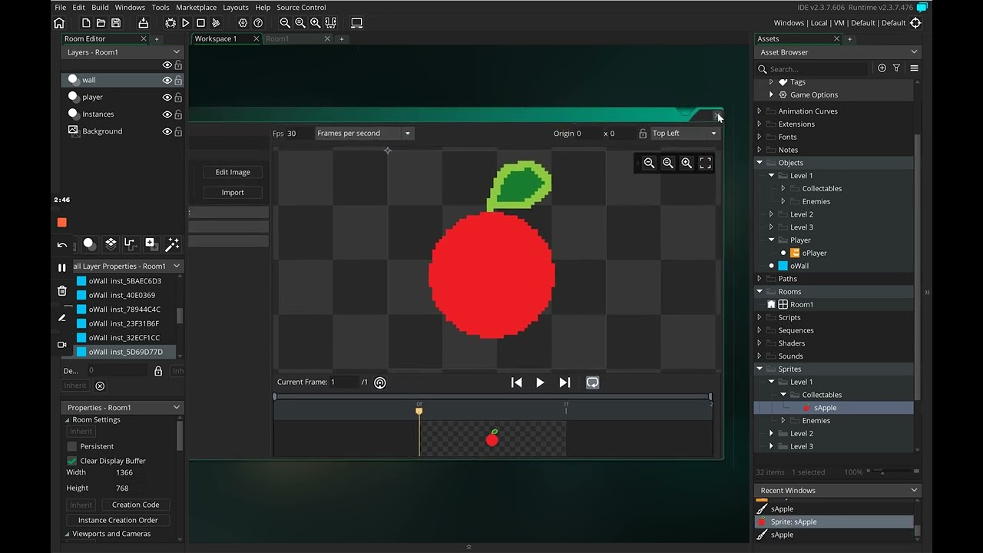Toggle Background layer visibility
Screen dimensions: 983x553
167,131
